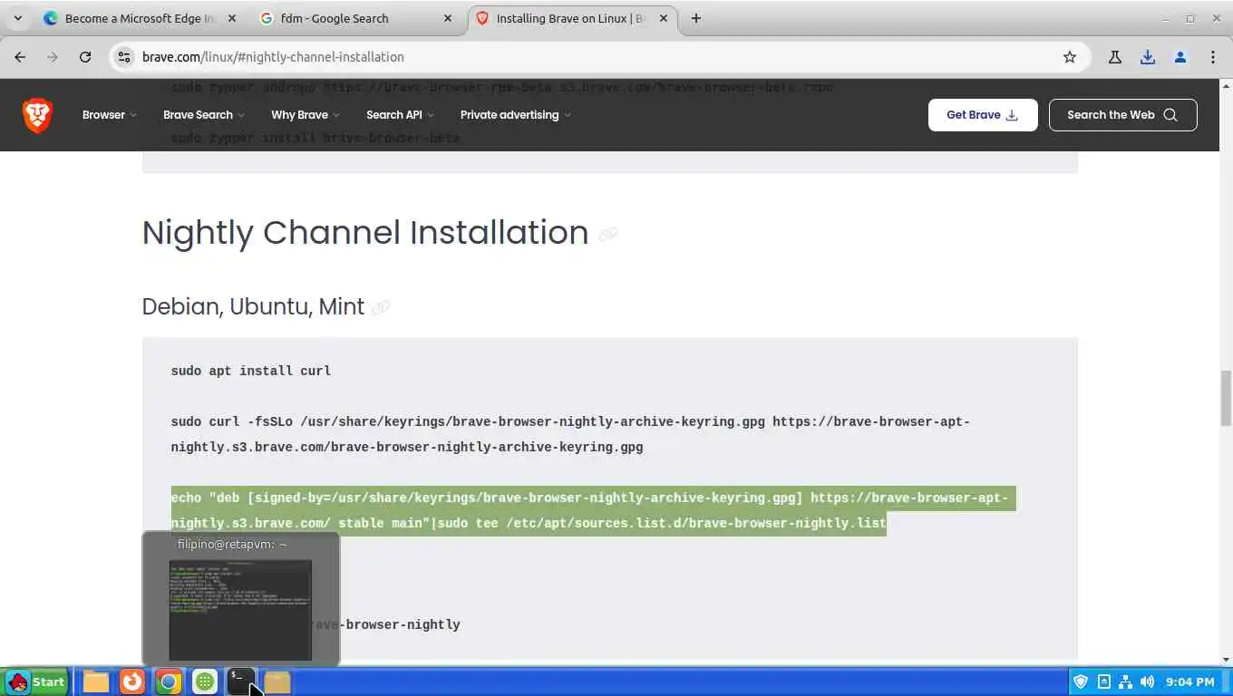The height and width of the screenshot is (696, 1233).
Task: View site information icon in address bar
Action: point(125,57)
